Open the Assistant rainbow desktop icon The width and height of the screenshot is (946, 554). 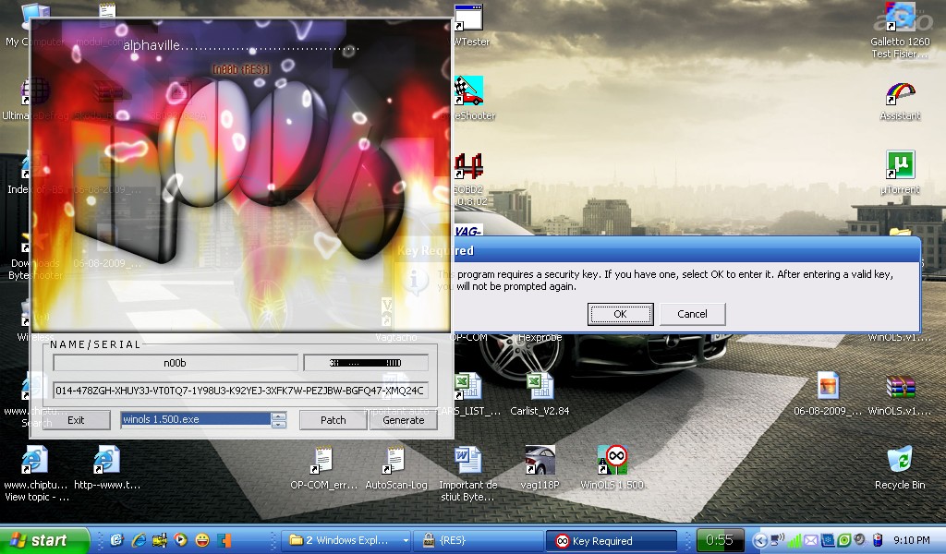click(x=900, y=93)
